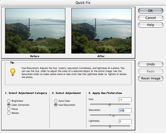Click Cancel to dismiss Quick Fix

click(x=150, y=18)
